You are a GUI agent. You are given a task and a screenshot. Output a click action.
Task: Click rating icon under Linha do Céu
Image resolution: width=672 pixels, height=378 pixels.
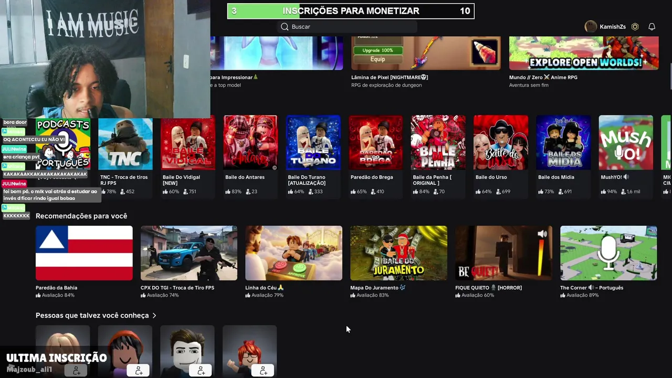coord(248,295)
